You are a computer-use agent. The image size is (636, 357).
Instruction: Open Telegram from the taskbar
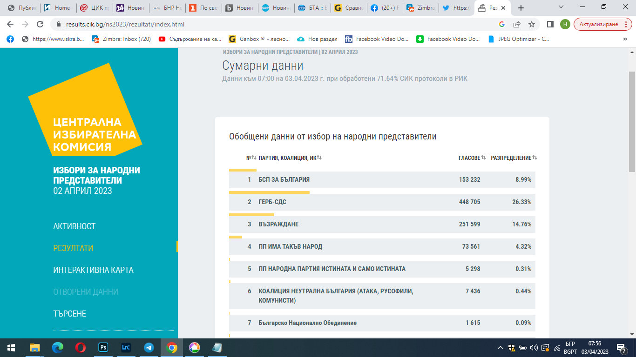coord(149,347)
